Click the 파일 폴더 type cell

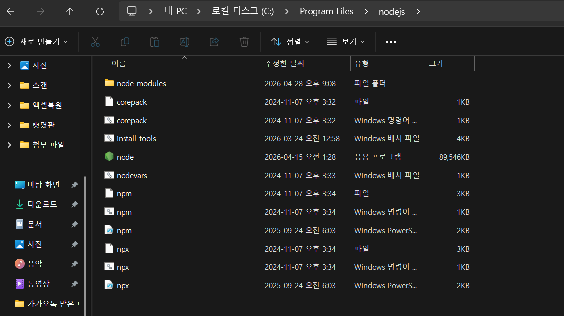[x=370, y=83]
